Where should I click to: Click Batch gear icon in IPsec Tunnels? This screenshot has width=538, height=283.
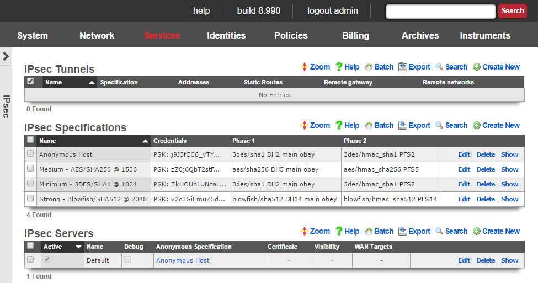tap(369, 67)
